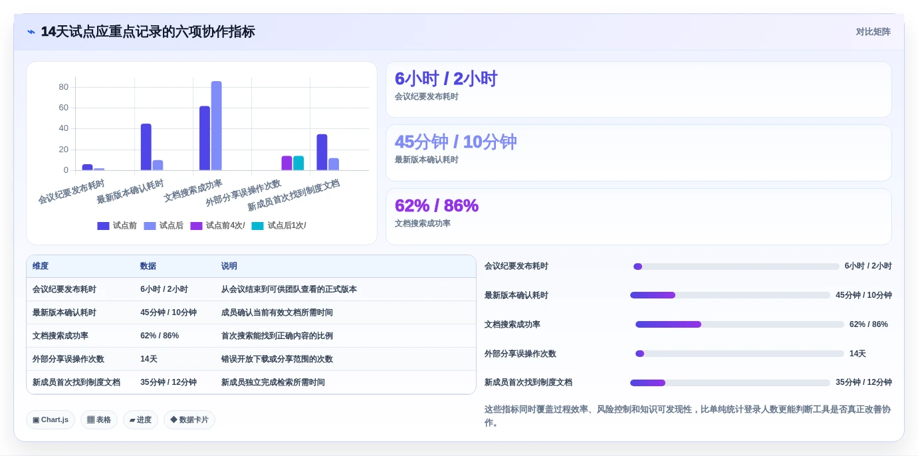Screen dimensions: 918x456
Task: Open the 6小时 / 2小时 stat card
Action: [x=639, y=90]
